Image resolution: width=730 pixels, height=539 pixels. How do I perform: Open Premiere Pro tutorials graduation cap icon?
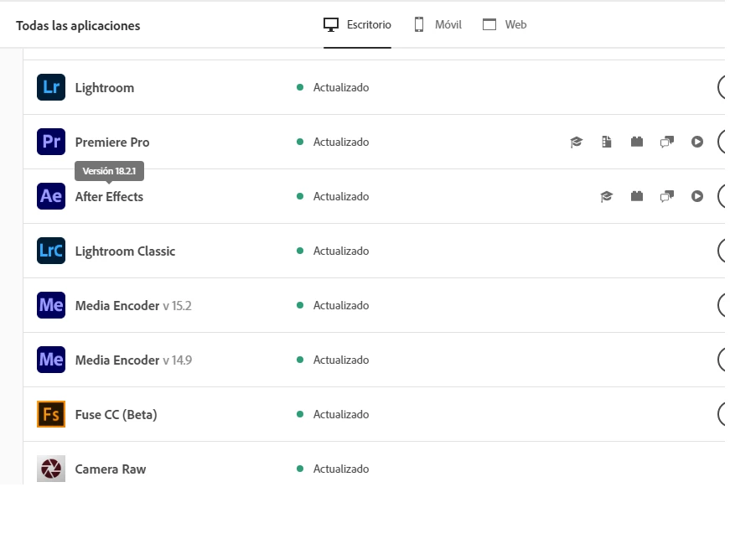[x=577, y=142]
